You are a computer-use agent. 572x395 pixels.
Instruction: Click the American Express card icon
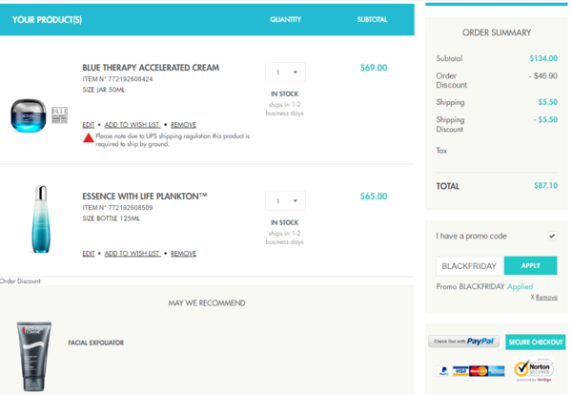[x=497, y=371]
